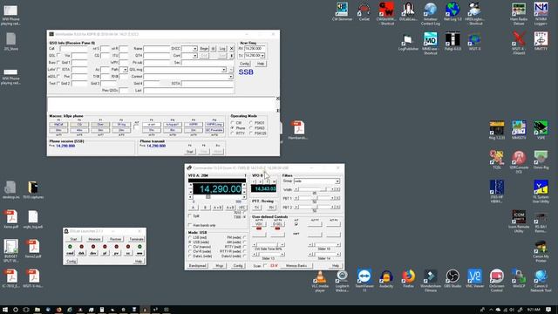Open Config in WinWarbler
Image resolution: width=558 pixels, height=314 pixels.
point(244,64)
